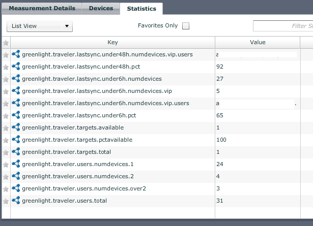Select the Statistics tab
The height and width of the screenshot is (226, 313).
[141, 9]
